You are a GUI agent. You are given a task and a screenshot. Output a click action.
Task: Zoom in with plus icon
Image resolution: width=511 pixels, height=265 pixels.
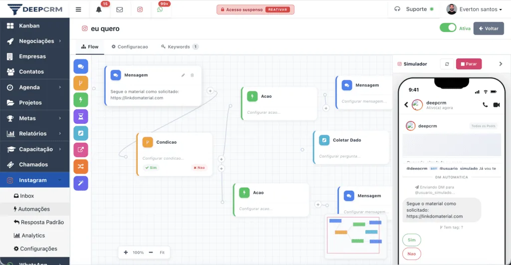(126, 253)
